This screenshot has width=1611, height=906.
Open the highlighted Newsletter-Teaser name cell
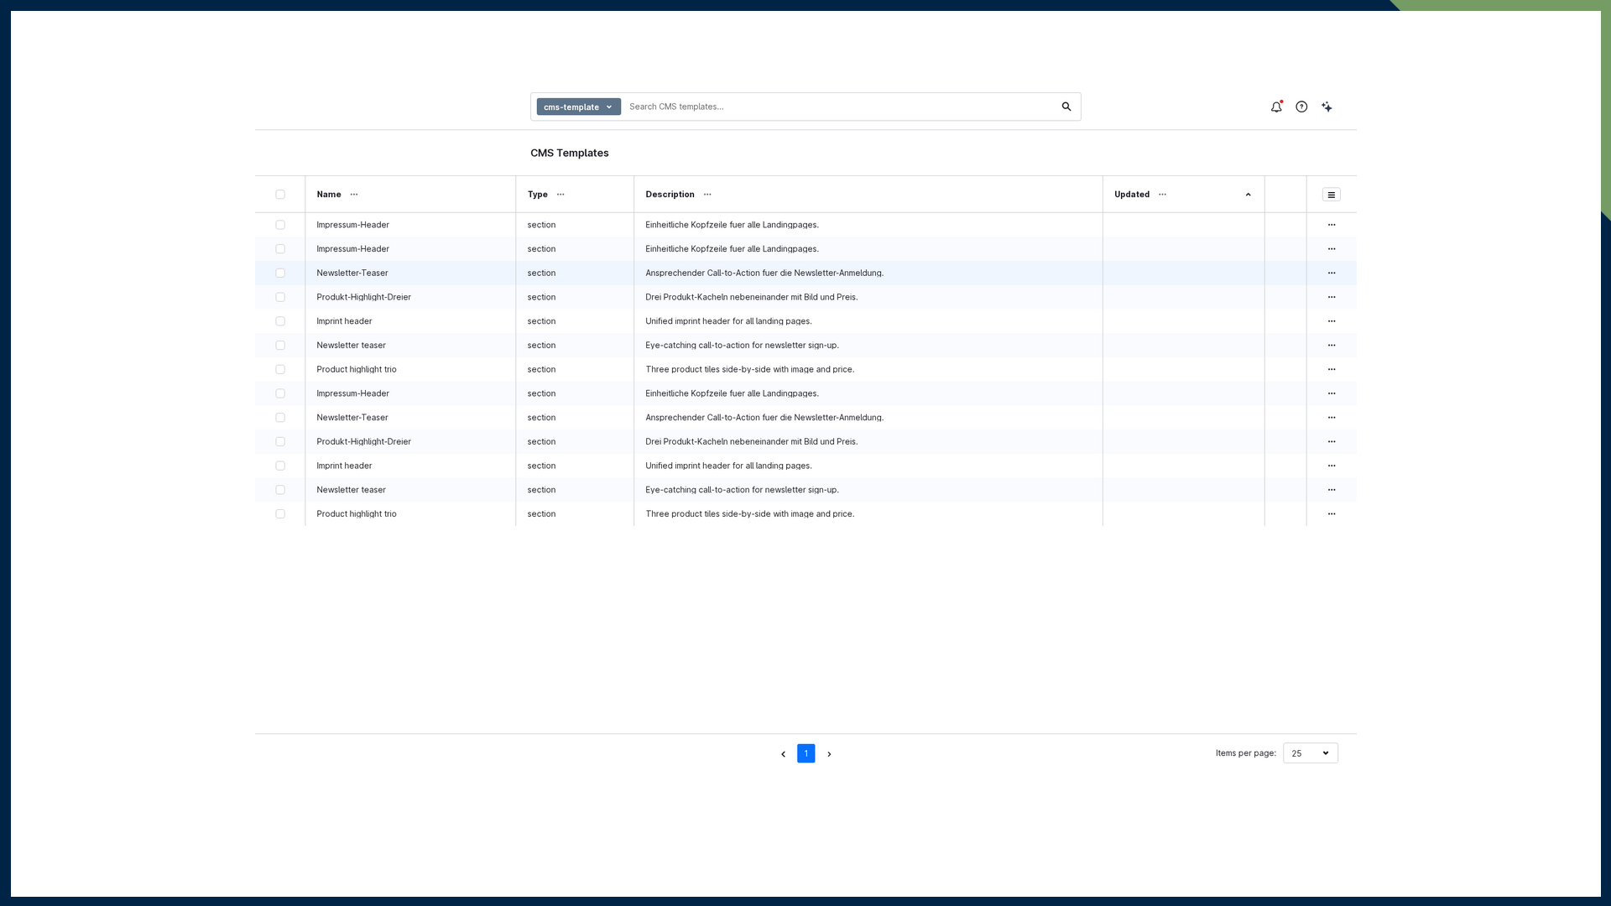[352, 273]
